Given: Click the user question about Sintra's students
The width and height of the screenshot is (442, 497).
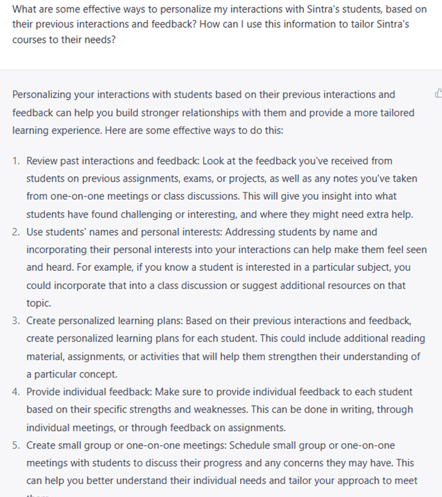Looking at the screenshot, I should click(x=220, y=24).
